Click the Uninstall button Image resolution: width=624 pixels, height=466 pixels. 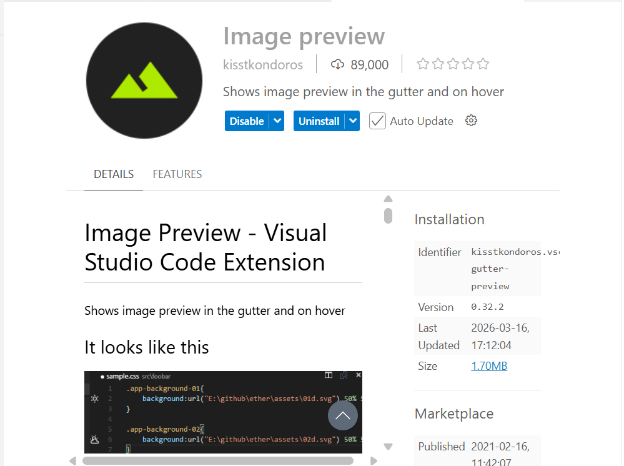tap(319, 121)
